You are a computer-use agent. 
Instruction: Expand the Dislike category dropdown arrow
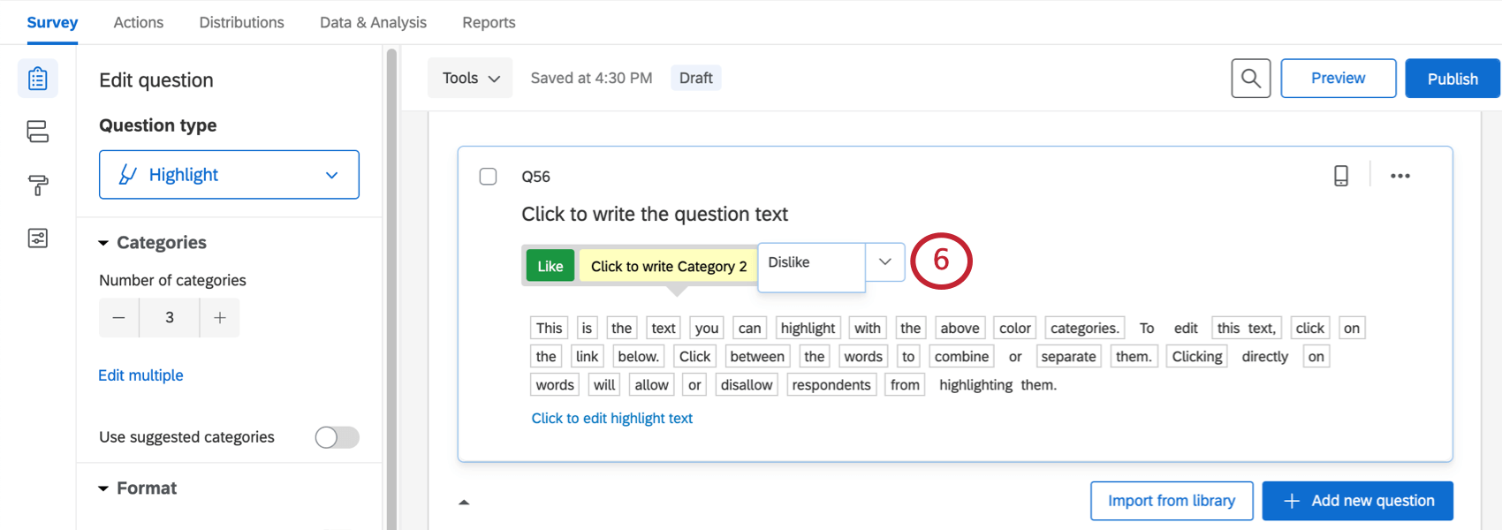[x=884, y=262]
